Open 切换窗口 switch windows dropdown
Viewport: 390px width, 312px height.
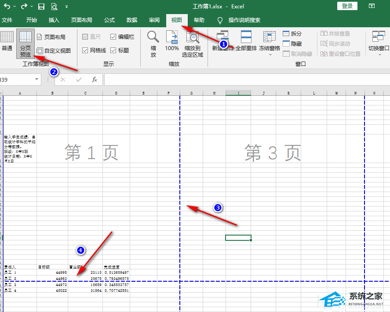pyautogui.click(x=379, y=43)
